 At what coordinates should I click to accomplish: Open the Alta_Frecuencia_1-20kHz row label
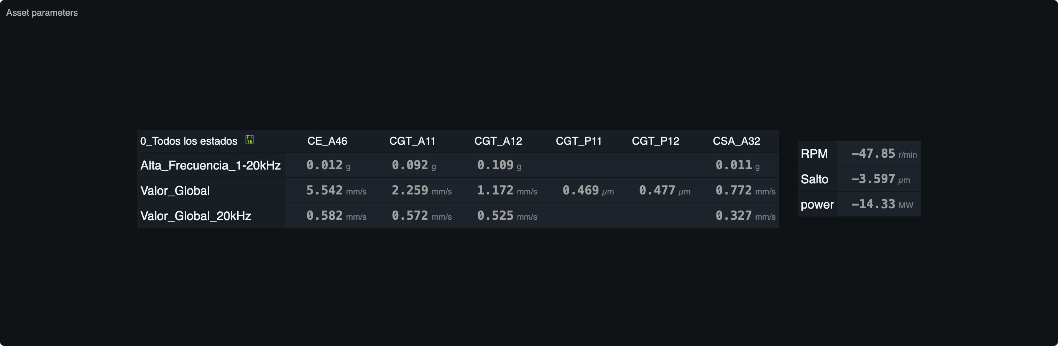(211, 165)
